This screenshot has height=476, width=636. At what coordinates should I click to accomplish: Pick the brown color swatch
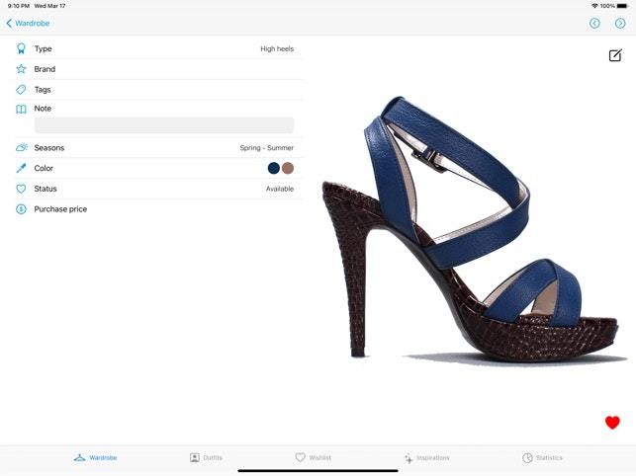pos(288,168)
